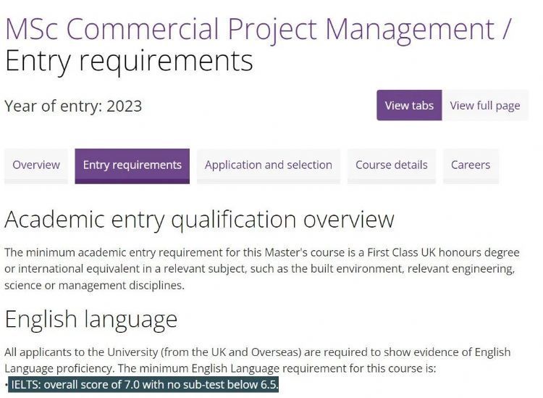Click the large Entry requirements page heading
Viewport: 543px width, 398px height.
click(129, 61)
